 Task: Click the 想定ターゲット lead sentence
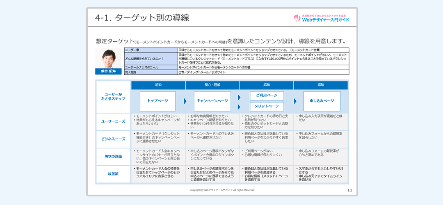(221, 41)
